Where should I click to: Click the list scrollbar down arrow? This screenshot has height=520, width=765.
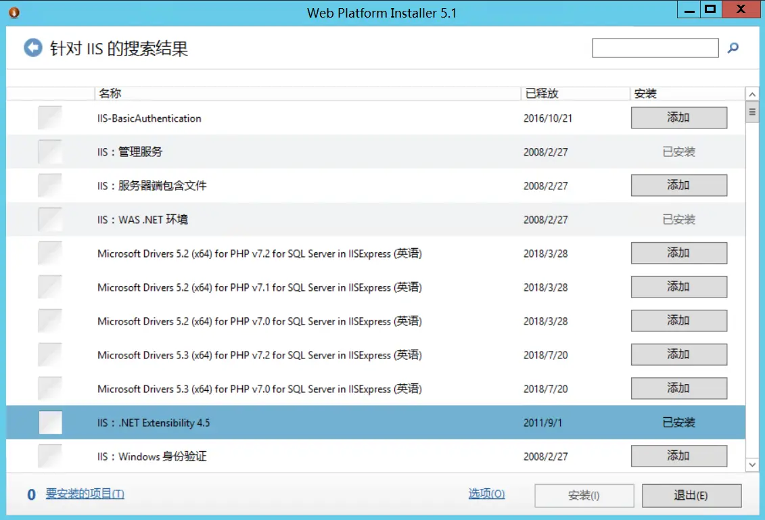pos(752,465)
